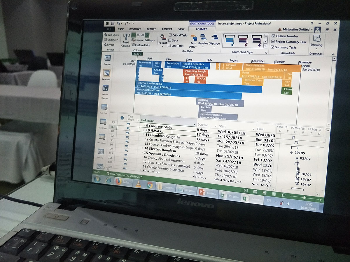Image resolution: width=350 pixels, height=262 pixels.
Task: Open the Task Path dropdown
Action: tap(193, 41)
